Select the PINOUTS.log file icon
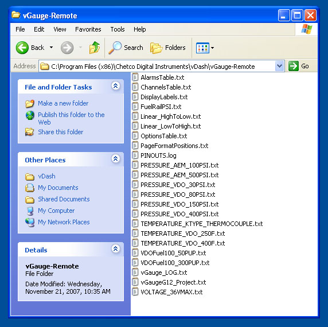 click(135, 155)
